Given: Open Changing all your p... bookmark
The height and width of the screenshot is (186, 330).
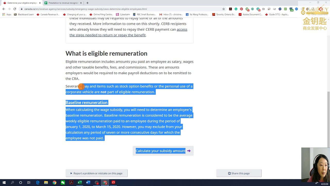Looking at the screenshot, I should point(75,14).
